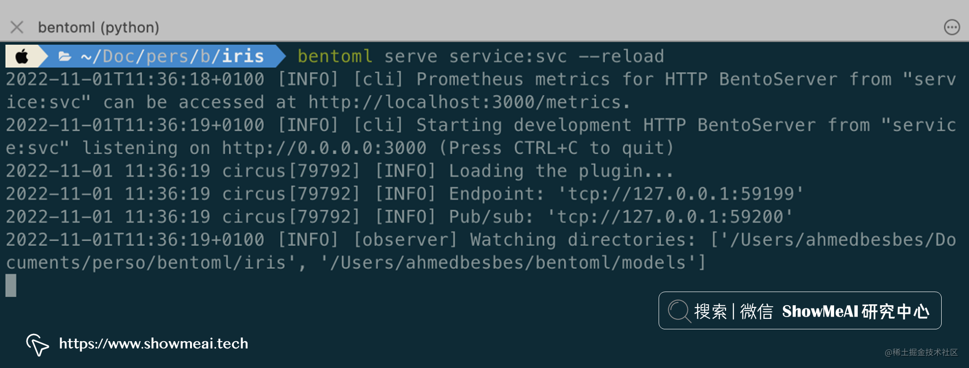
Task: Click the magnifier search icon in watermark
Action: tap(679, 311)
